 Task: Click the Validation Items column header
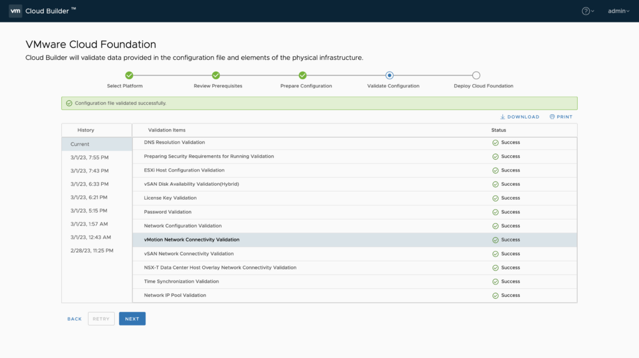point(167,130)
